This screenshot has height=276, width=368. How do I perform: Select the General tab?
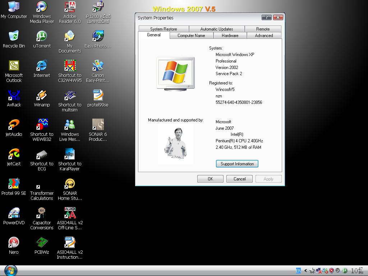(154, 35)
